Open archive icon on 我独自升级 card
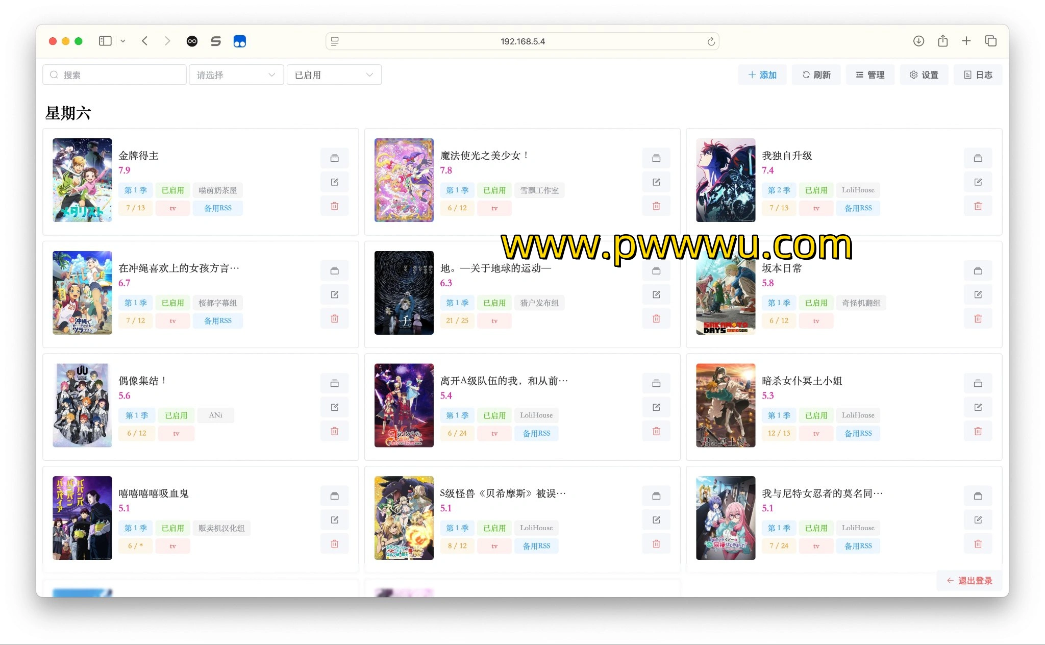The image size is (1045, 645). click(x=978, y=158)
